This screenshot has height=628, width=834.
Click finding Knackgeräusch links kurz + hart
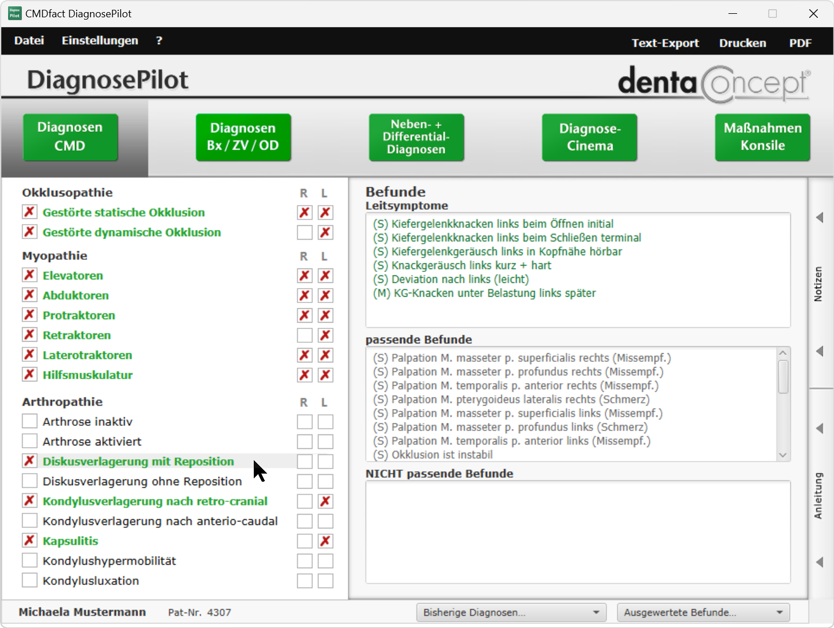click(x=462, y=265)
